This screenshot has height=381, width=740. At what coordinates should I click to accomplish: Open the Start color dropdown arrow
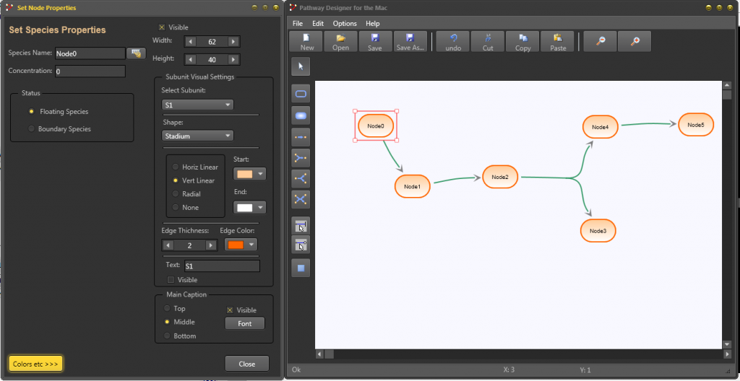pos(260,174)
